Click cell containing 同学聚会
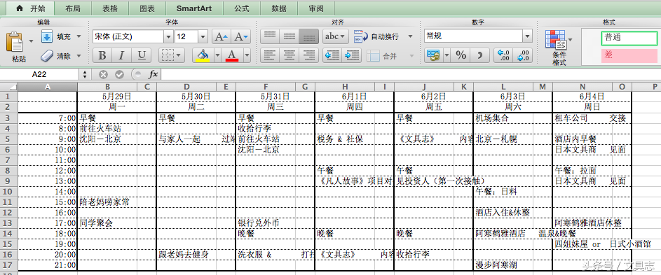The height and width of the screenshot is (275, 661). pyautogui.click(x=107, y=223)
